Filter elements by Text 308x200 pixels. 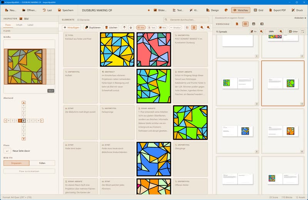(152, 27)
